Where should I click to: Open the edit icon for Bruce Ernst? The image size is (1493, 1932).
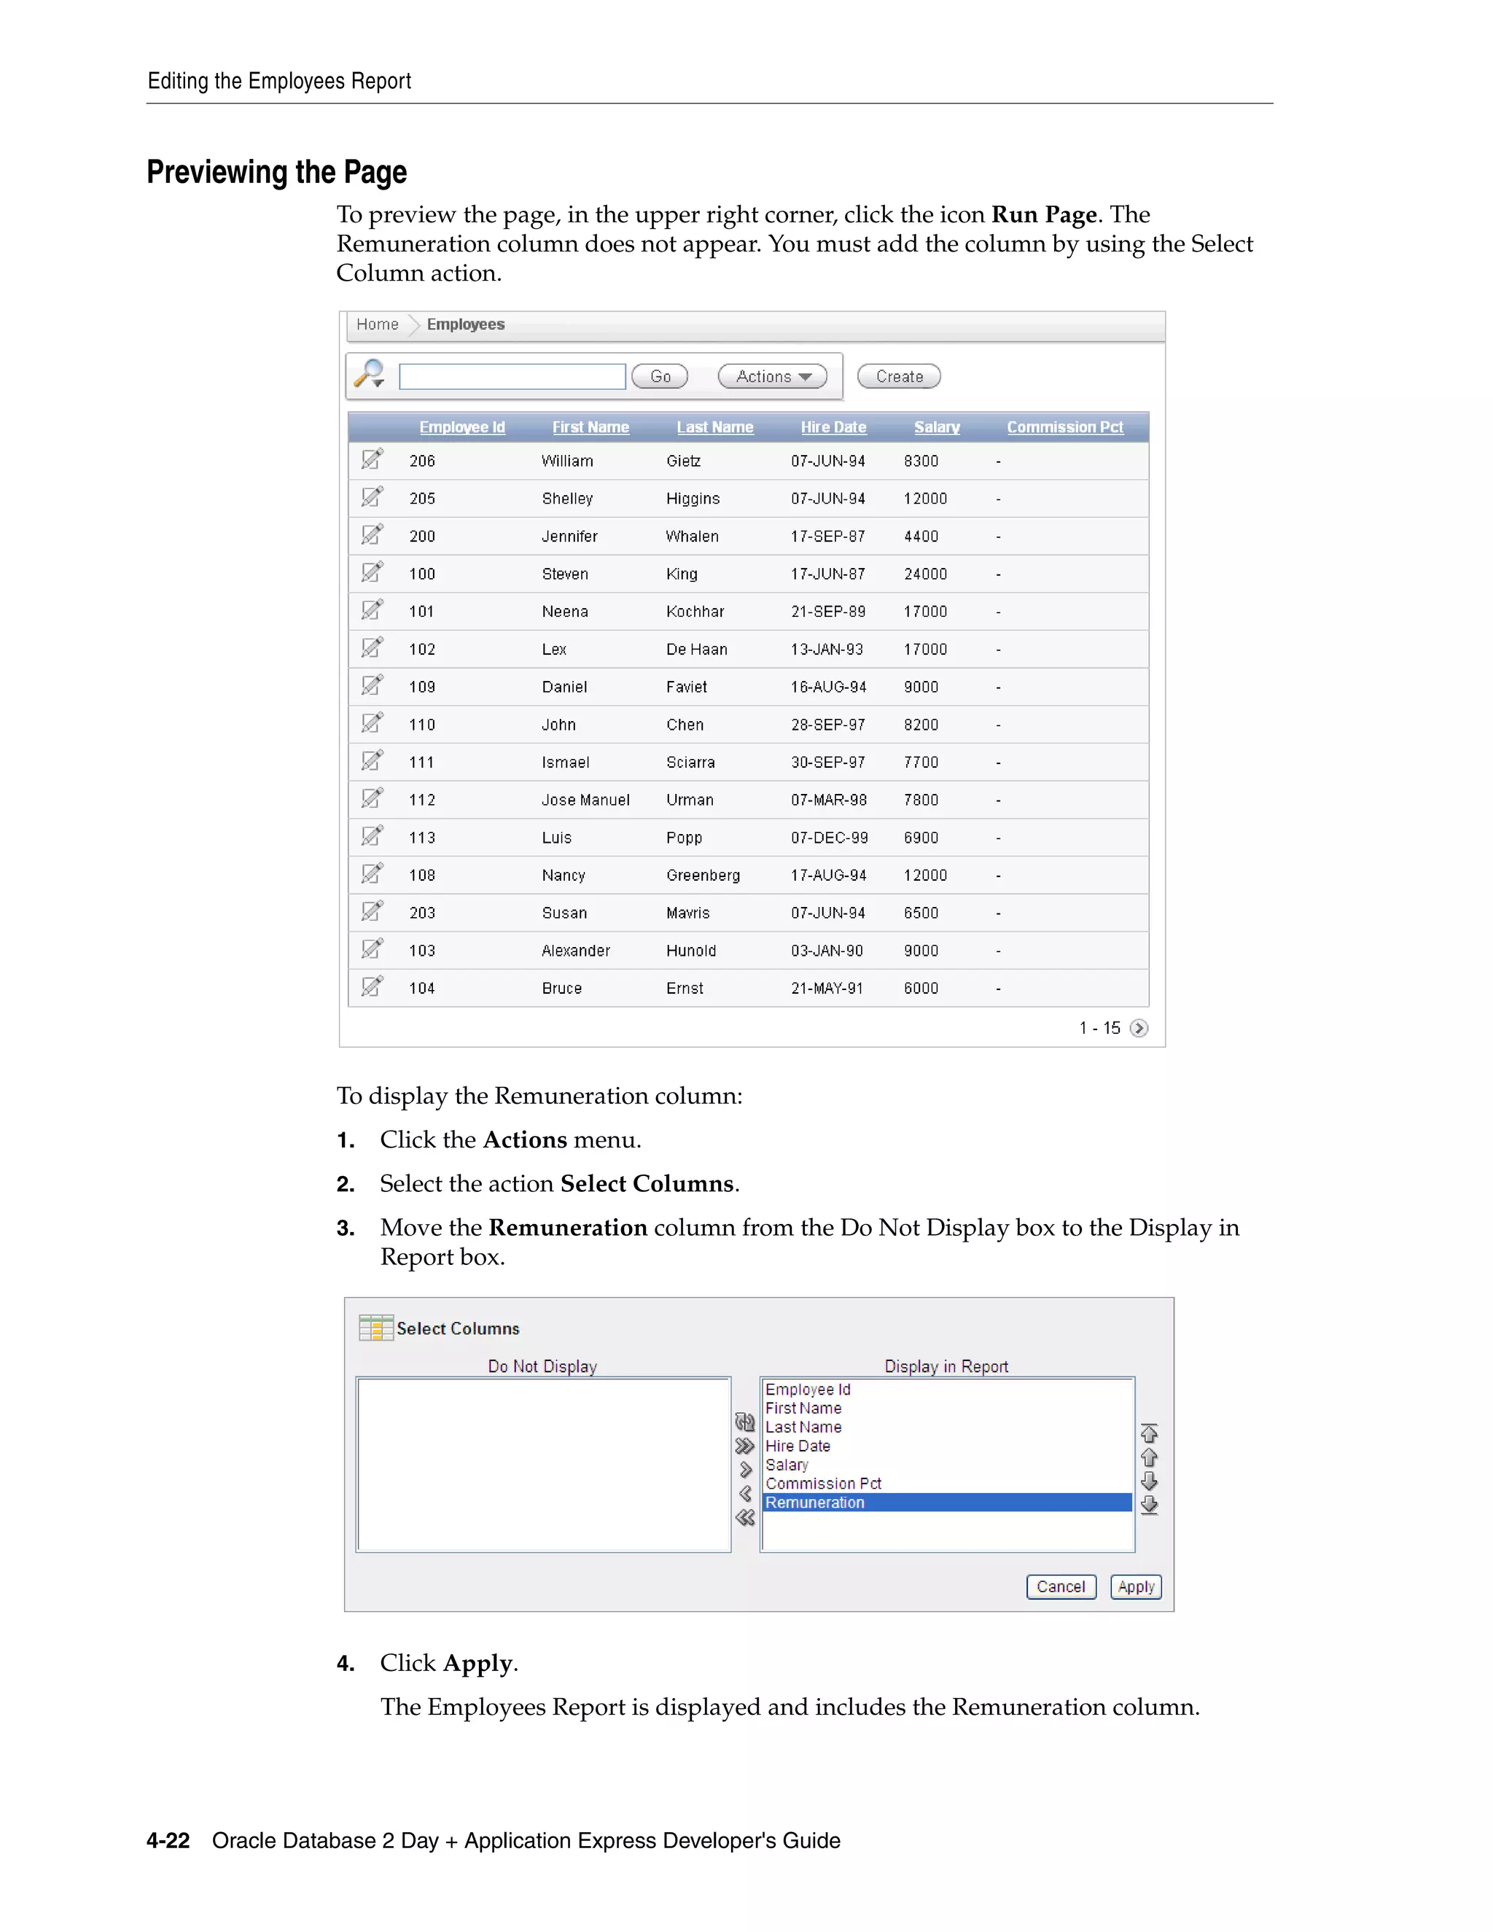[x=373, y=986]
